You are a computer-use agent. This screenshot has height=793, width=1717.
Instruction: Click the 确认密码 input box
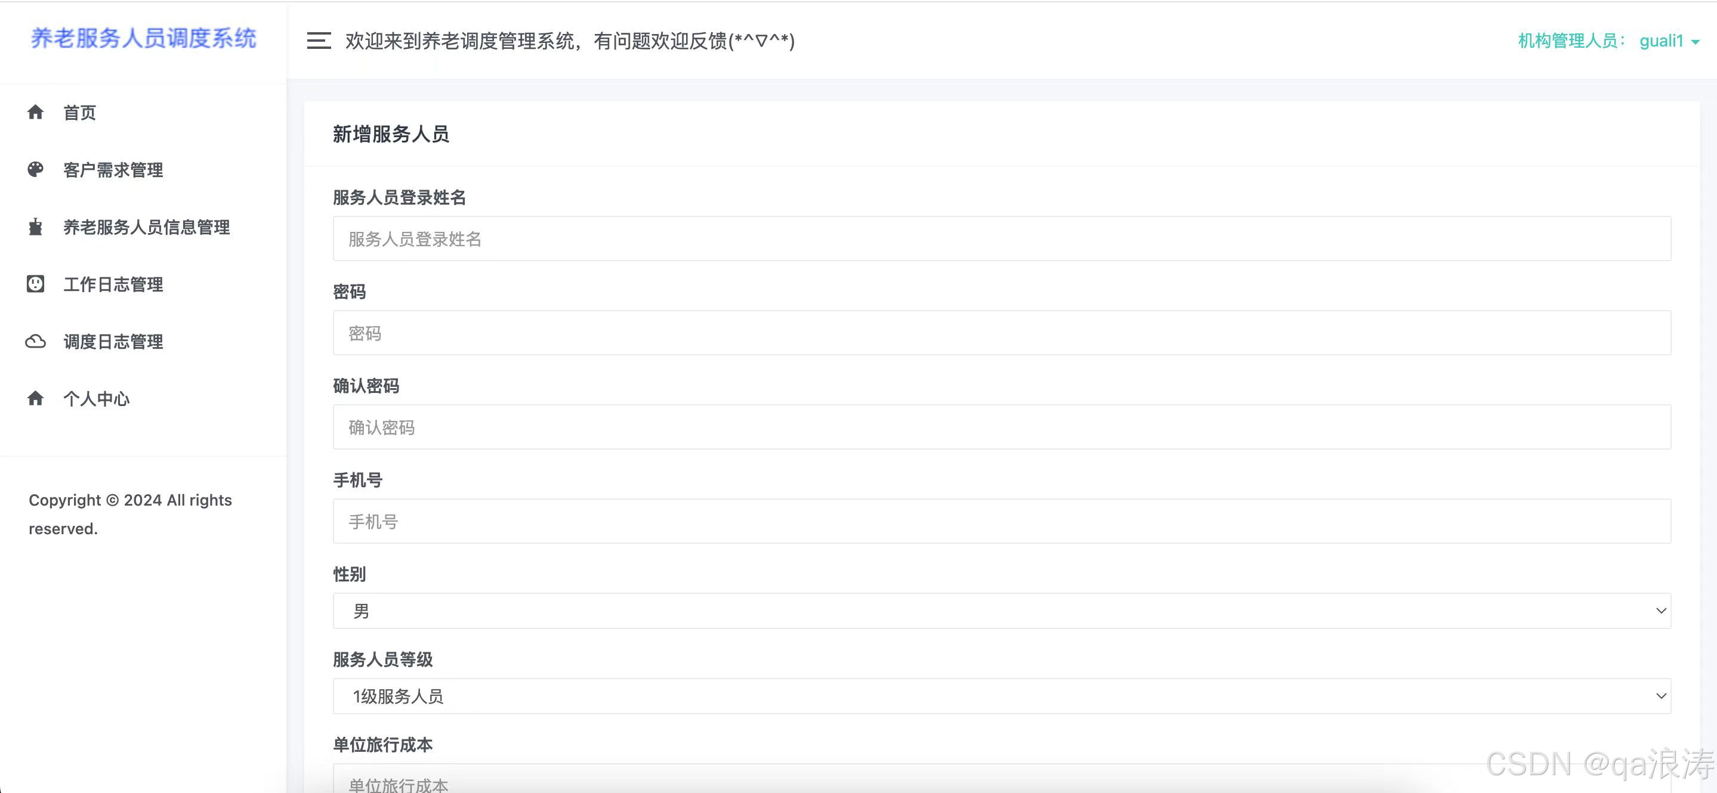click(x=1001, y=426)
